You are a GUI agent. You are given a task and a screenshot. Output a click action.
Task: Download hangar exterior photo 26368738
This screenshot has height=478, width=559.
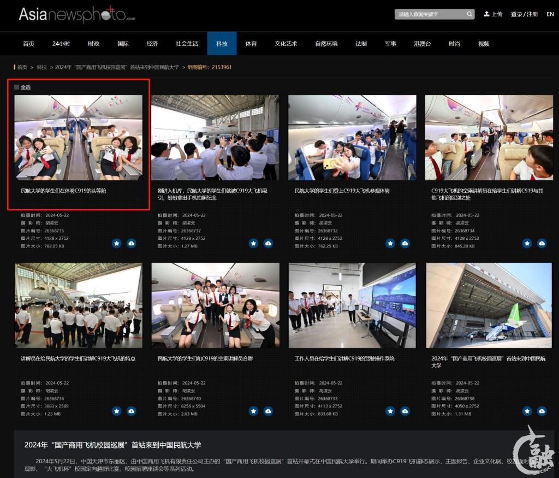(542, 411)
